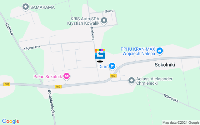Open the Google logo link

(x=11, y=121)
